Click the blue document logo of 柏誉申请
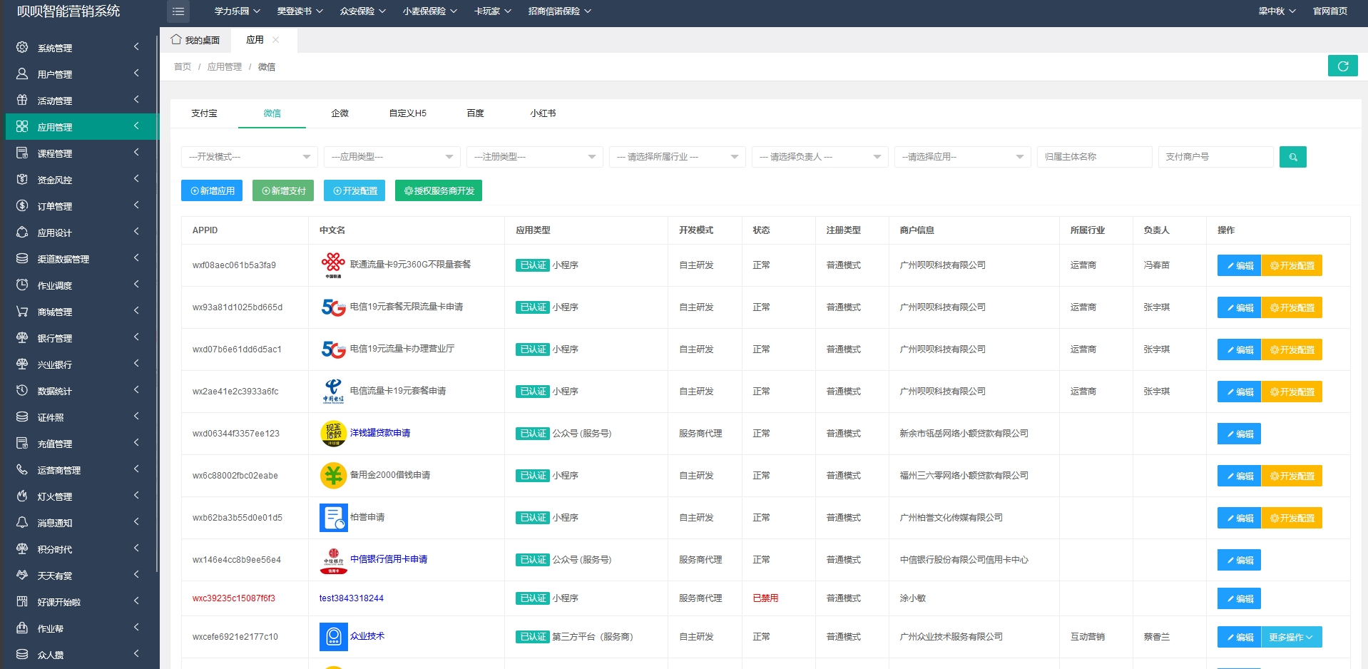The image size is (1368, 669). 333,518
